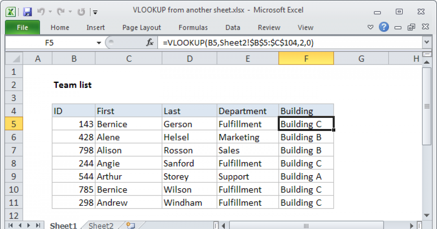Select column F header

[x=306, y=58]
